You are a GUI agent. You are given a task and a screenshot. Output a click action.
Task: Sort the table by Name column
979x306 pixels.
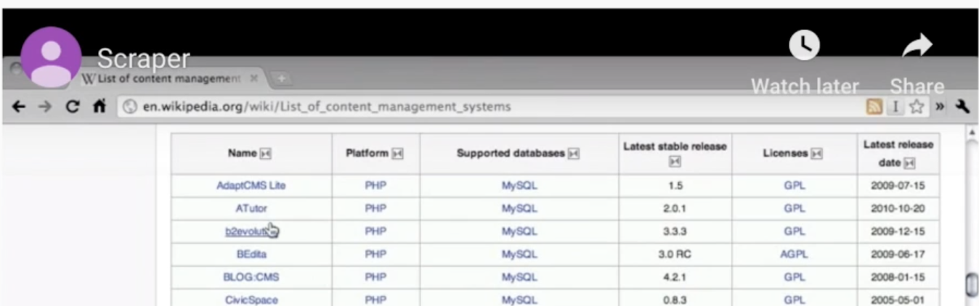(x=266, y=154)
